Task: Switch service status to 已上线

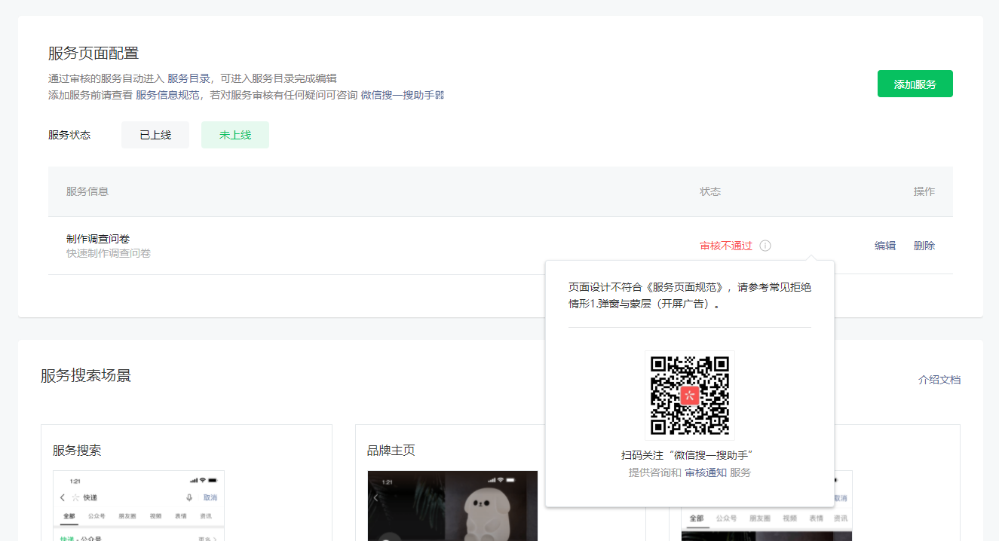Action: pos(155,135)
